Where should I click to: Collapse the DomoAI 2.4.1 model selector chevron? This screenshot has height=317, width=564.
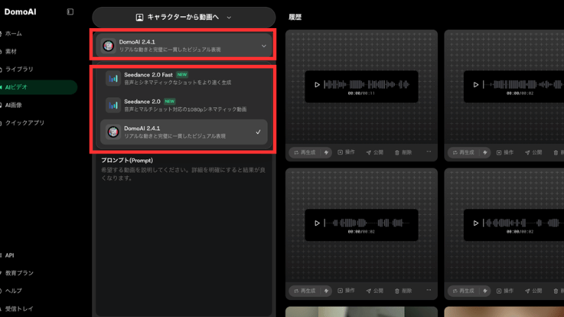tap(264, 46)
